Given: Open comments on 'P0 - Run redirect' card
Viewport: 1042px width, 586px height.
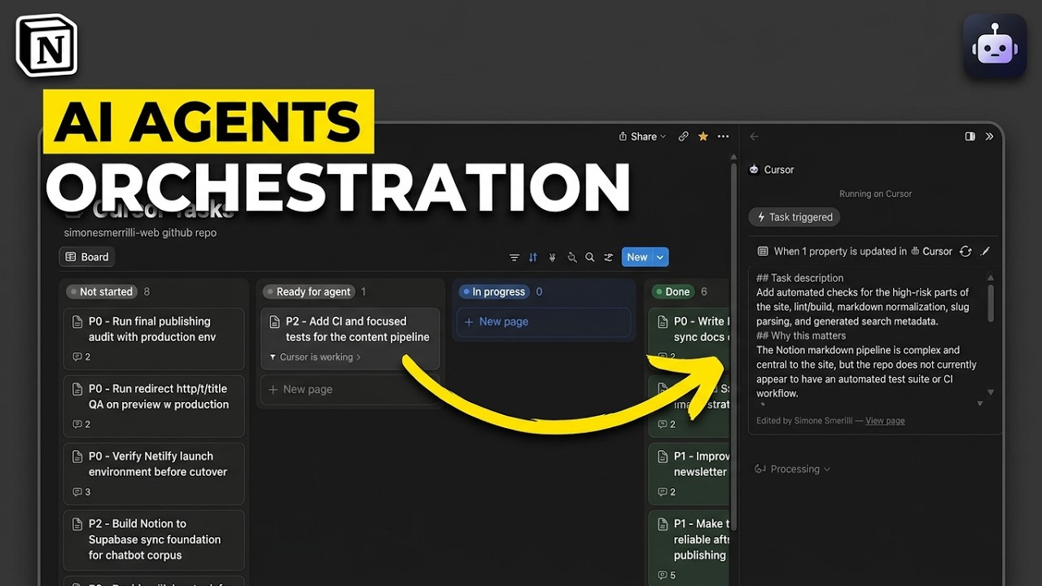Looking at the screenshot, I should click(x=81, y=424).
